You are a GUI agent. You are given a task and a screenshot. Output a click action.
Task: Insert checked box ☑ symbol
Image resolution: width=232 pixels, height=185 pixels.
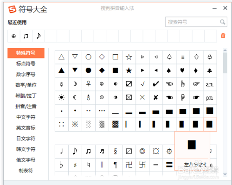pyautogui.click(x=129, y=84)
